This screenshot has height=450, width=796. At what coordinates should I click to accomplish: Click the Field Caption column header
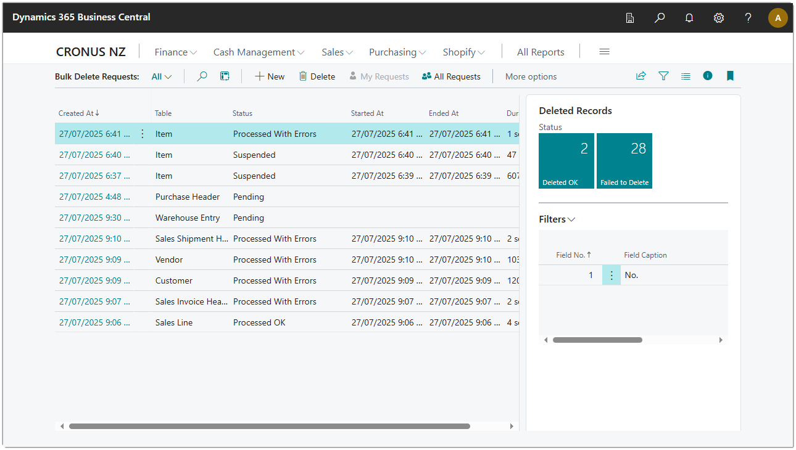click(x=645, y=255)
